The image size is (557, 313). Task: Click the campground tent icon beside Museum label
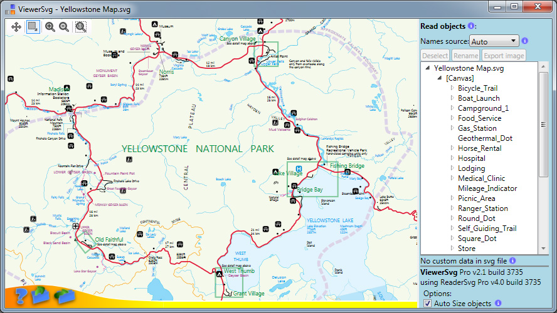(154, 24)
